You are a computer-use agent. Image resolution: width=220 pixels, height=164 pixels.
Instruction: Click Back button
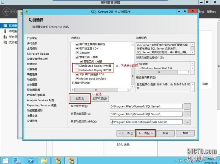coord(126,133)
